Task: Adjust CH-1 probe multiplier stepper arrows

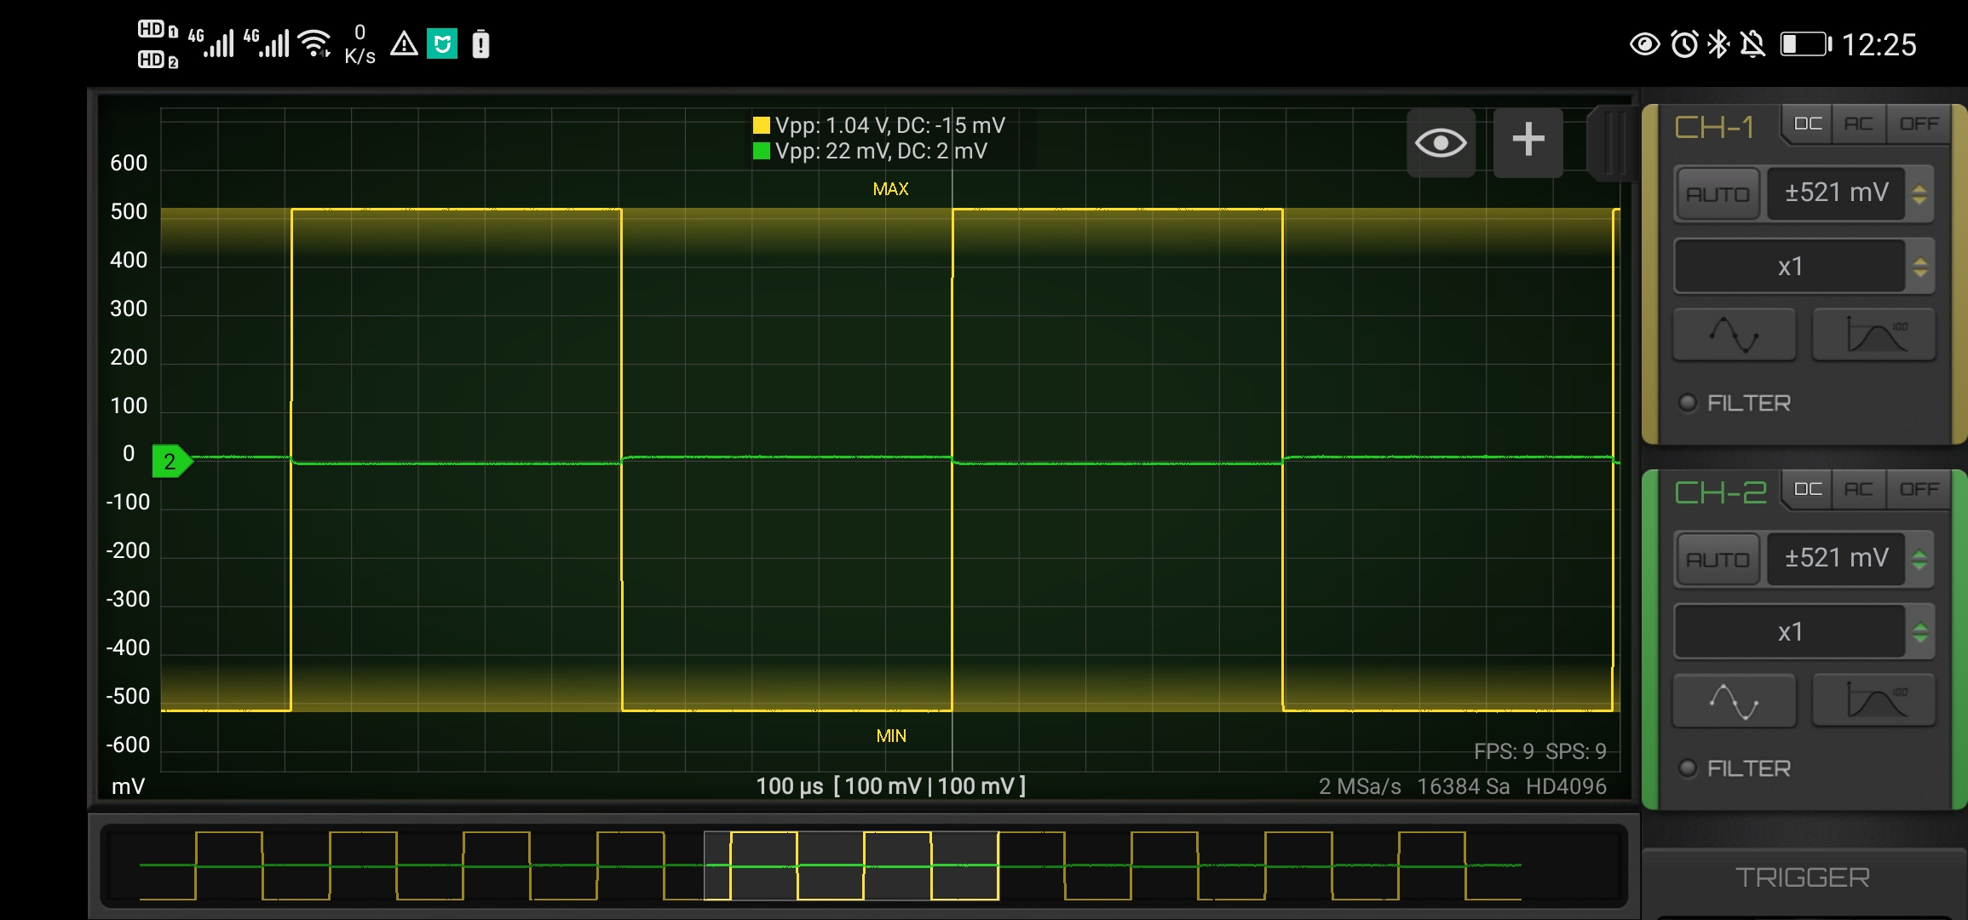Action: [1919, 267]
